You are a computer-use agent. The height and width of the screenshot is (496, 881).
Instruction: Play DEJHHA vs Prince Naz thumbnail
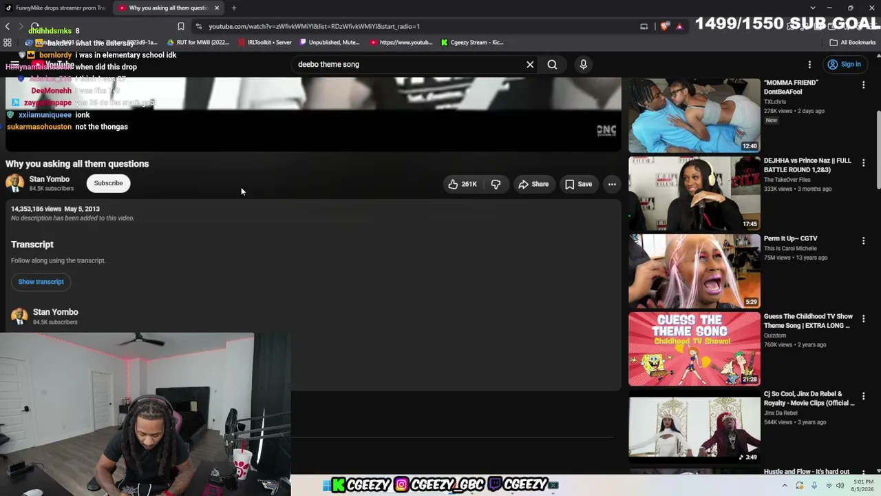pos(694,193)
